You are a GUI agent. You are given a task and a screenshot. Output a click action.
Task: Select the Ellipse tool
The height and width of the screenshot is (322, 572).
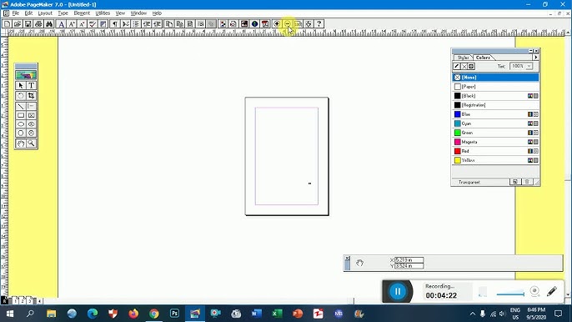coord(21,124)
